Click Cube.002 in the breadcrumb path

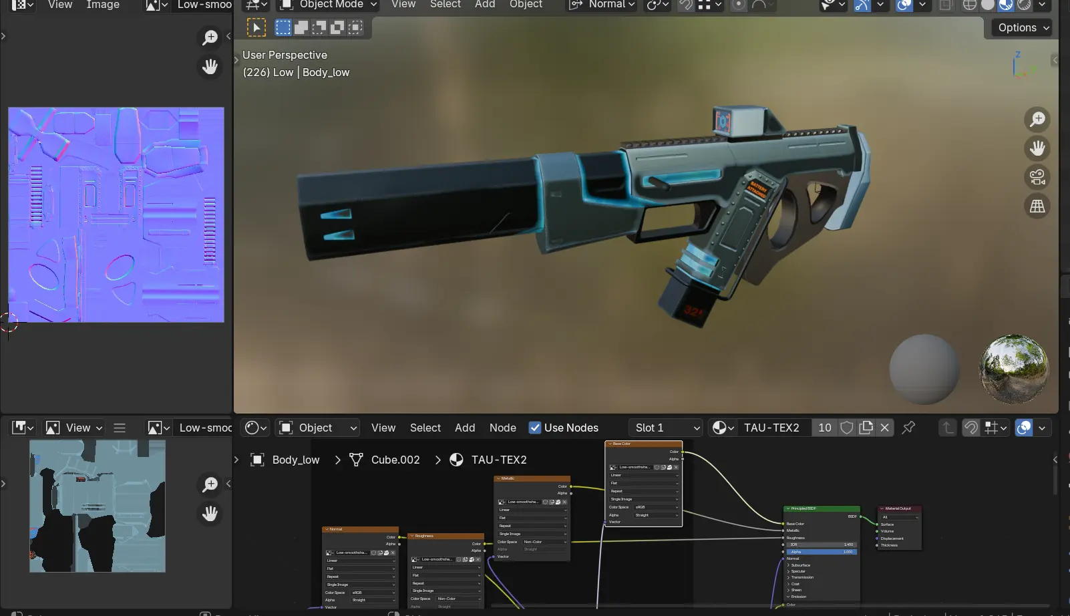395,460
